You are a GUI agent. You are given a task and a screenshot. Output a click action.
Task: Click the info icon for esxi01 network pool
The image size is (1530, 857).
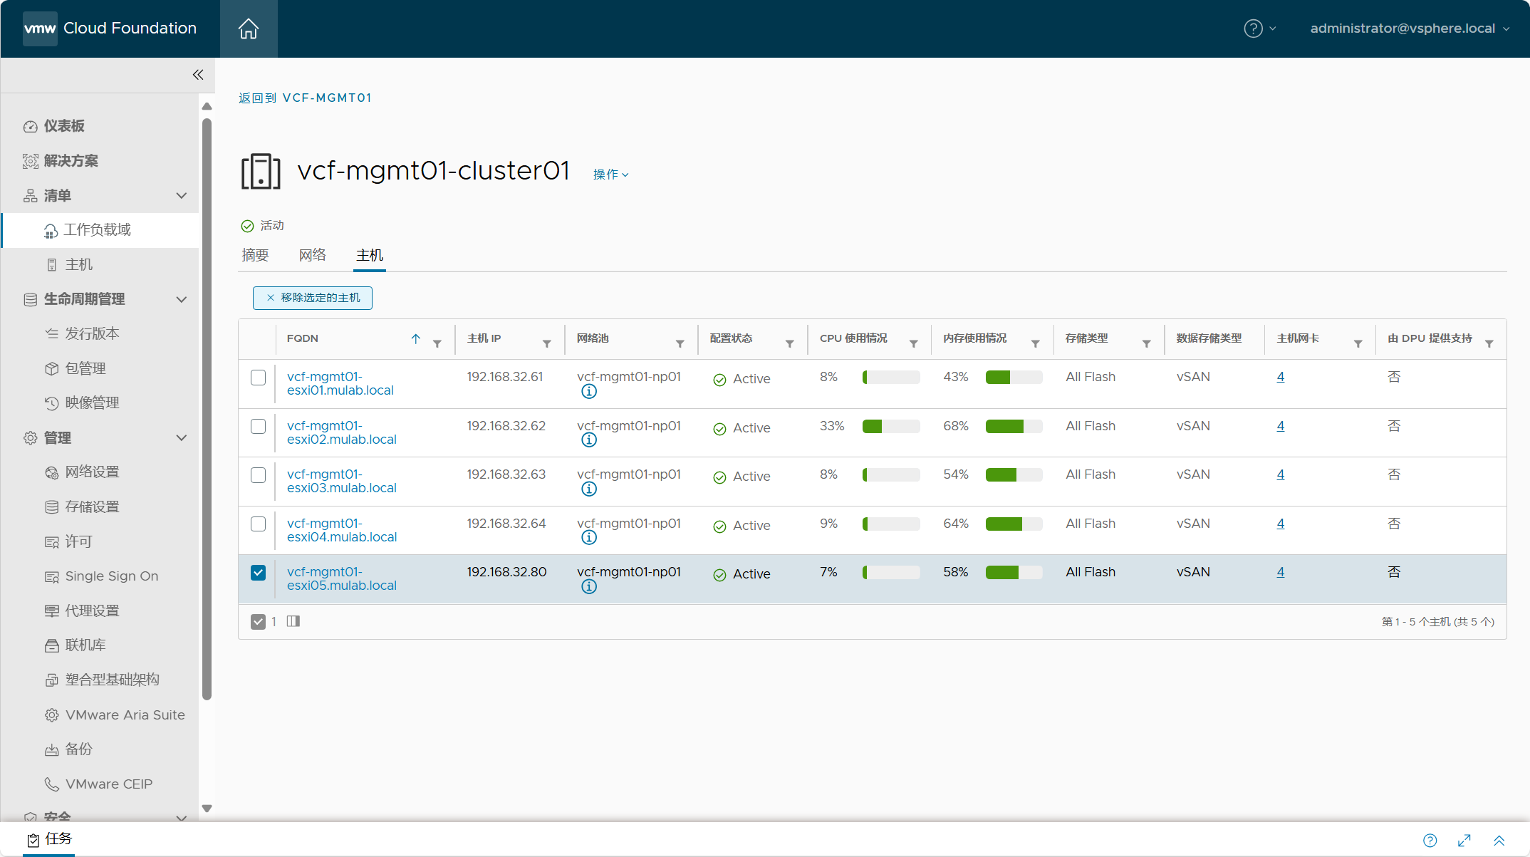pos(589,391)
